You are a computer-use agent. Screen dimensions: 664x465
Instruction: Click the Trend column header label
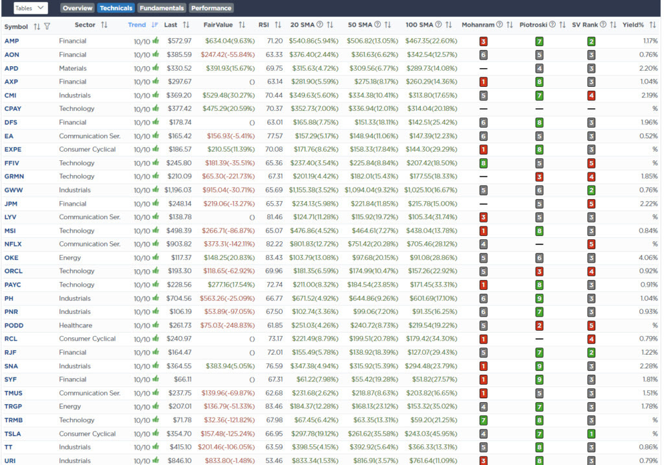tap(137, 25)
